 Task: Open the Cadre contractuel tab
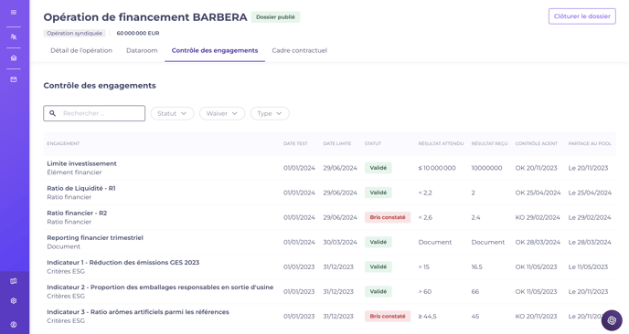300,50
